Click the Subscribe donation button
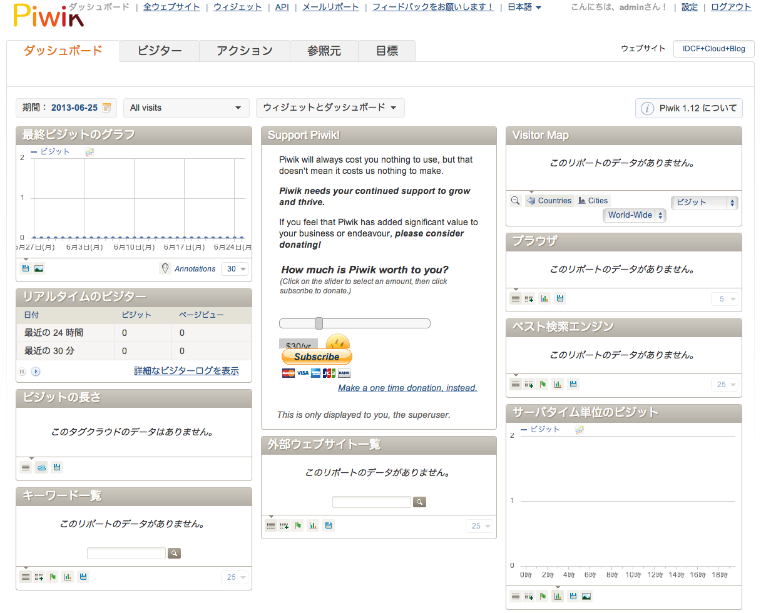Screen dimensions: 761x613 pyautogui.click(x=317, y=357)
